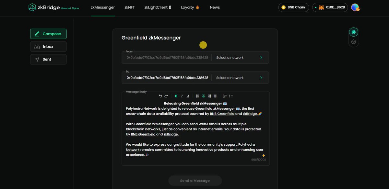
Task: Click the To network chevron arrow
Action: [x=261, y=78]
